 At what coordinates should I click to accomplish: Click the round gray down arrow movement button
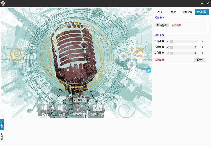[132, 64]
